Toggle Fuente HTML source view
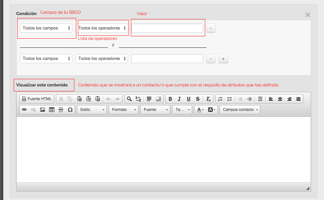Screen dimensions: 324x200 click(37, 99)
